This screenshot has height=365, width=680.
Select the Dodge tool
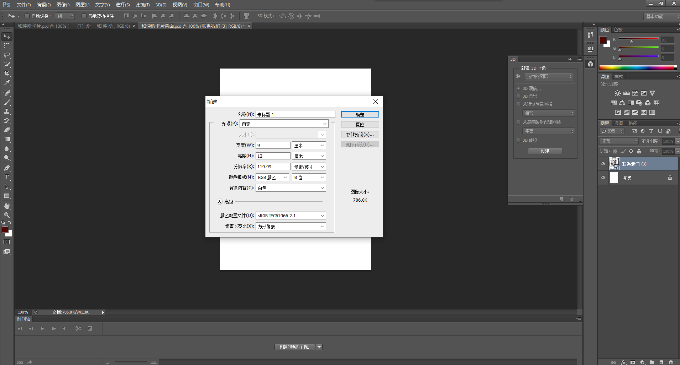7,158
